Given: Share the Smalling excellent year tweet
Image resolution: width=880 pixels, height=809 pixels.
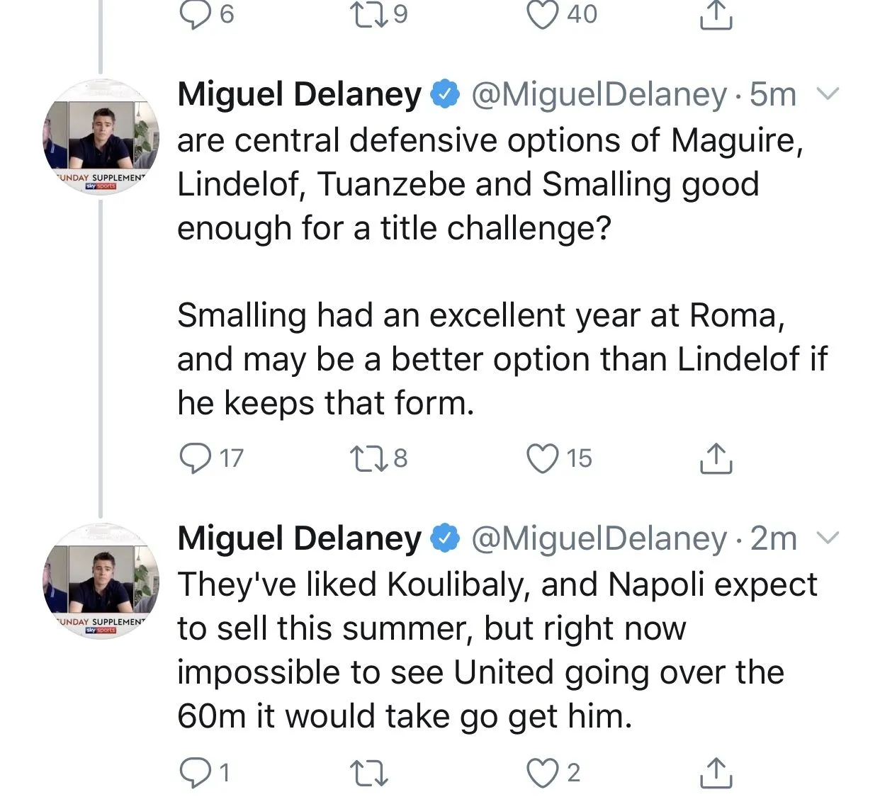Looking at the screenshot, I should 716,458.
